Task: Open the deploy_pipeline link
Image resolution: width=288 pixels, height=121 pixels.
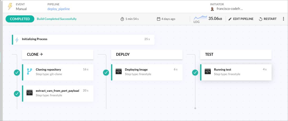Action: [x=58, y=9]
